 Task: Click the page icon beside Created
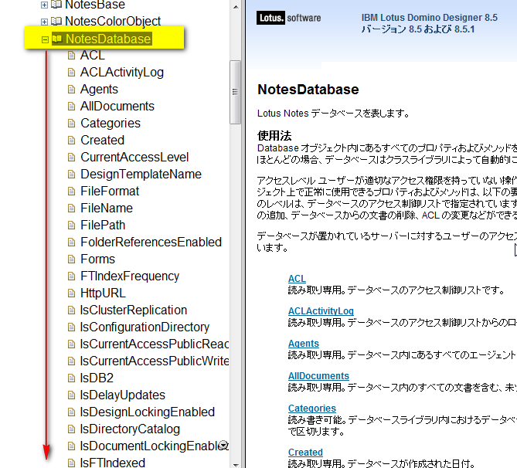pyautogui.click(x=71, y=141)
